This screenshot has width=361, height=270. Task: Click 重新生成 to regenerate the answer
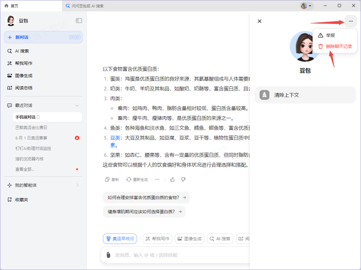[137, 179]
